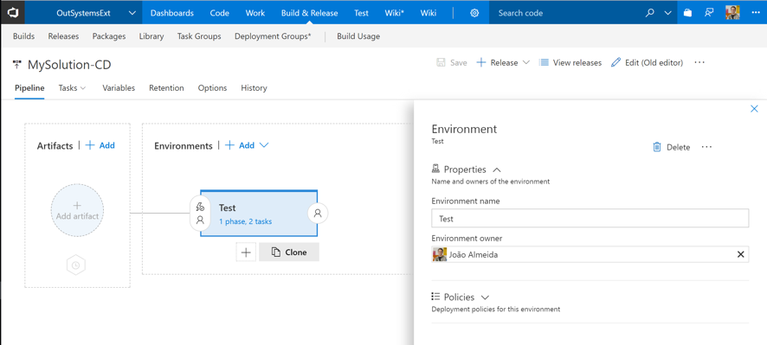Click the Environment name field
Screen dimensions: 767x345
point(590,219)
